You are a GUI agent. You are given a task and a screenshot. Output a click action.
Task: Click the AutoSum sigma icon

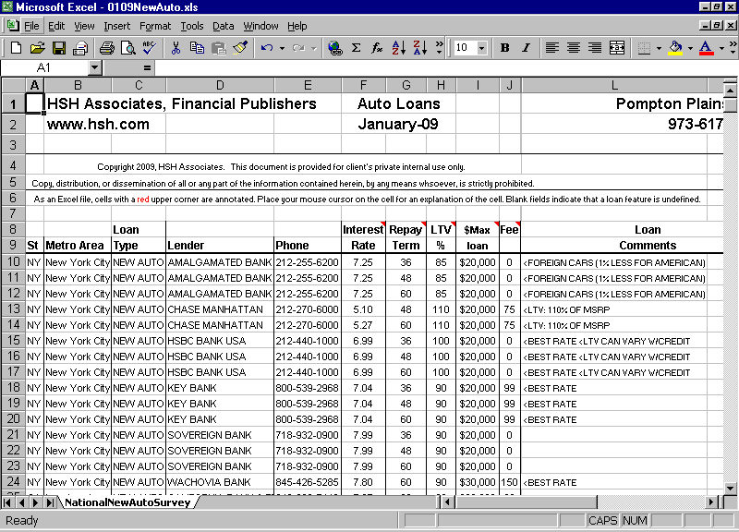point(357,48)
